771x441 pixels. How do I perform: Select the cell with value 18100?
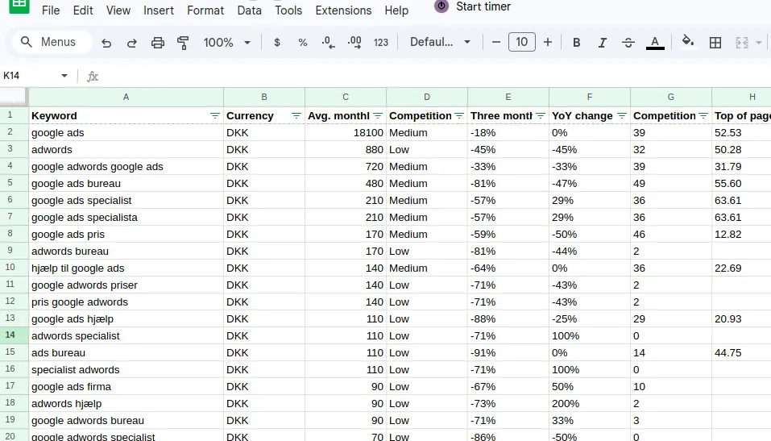(x=346, y=133)
